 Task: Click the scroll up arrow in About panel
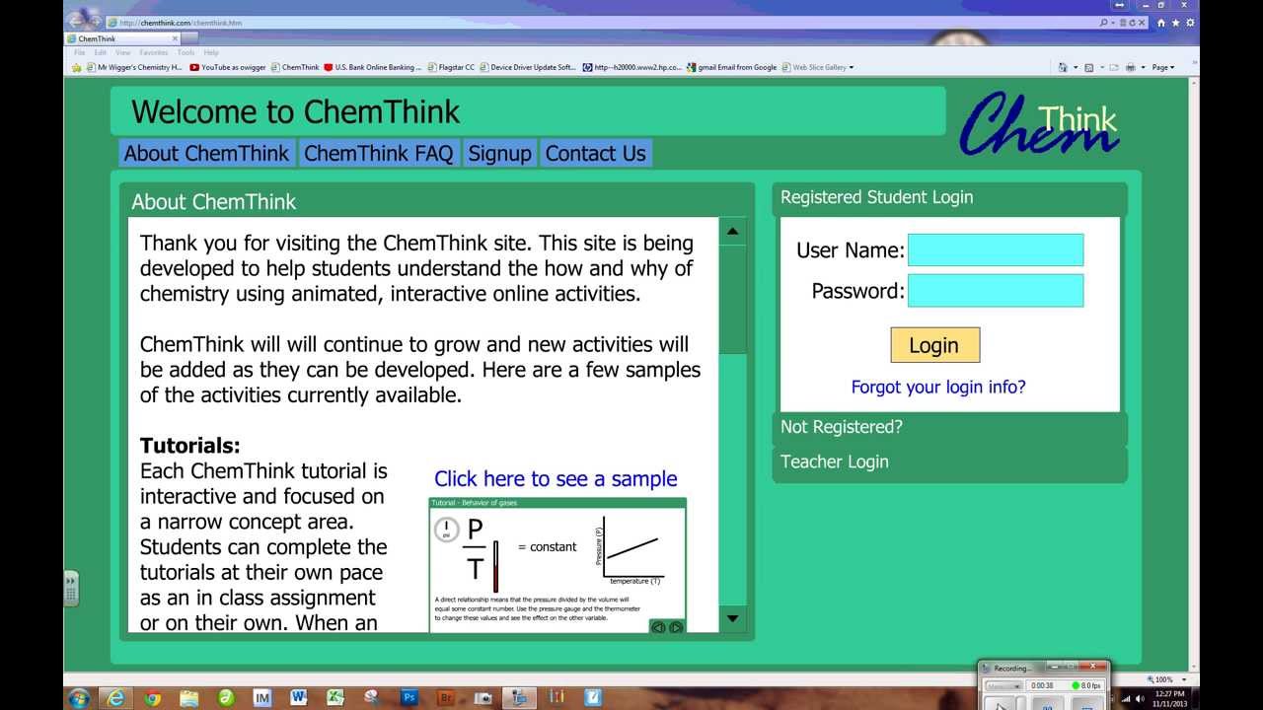point(732,232)
